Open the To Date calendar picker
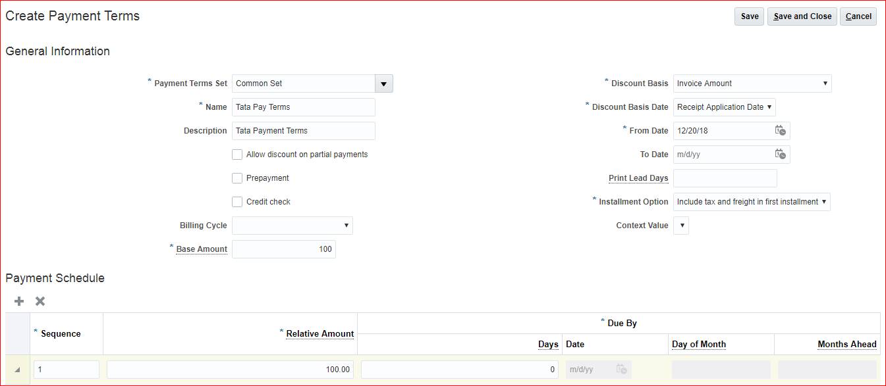 point(780,155)
